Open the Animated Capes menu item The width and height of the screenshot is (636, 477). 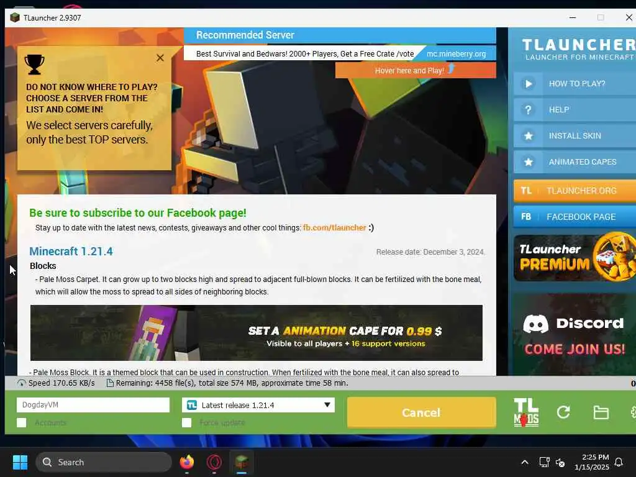tap(575, 162)
